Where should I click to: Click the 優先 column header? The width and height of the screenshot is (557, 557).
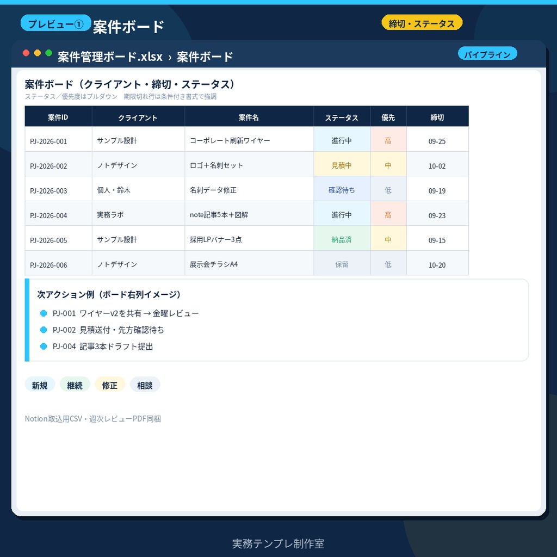(x=388, y=117)
